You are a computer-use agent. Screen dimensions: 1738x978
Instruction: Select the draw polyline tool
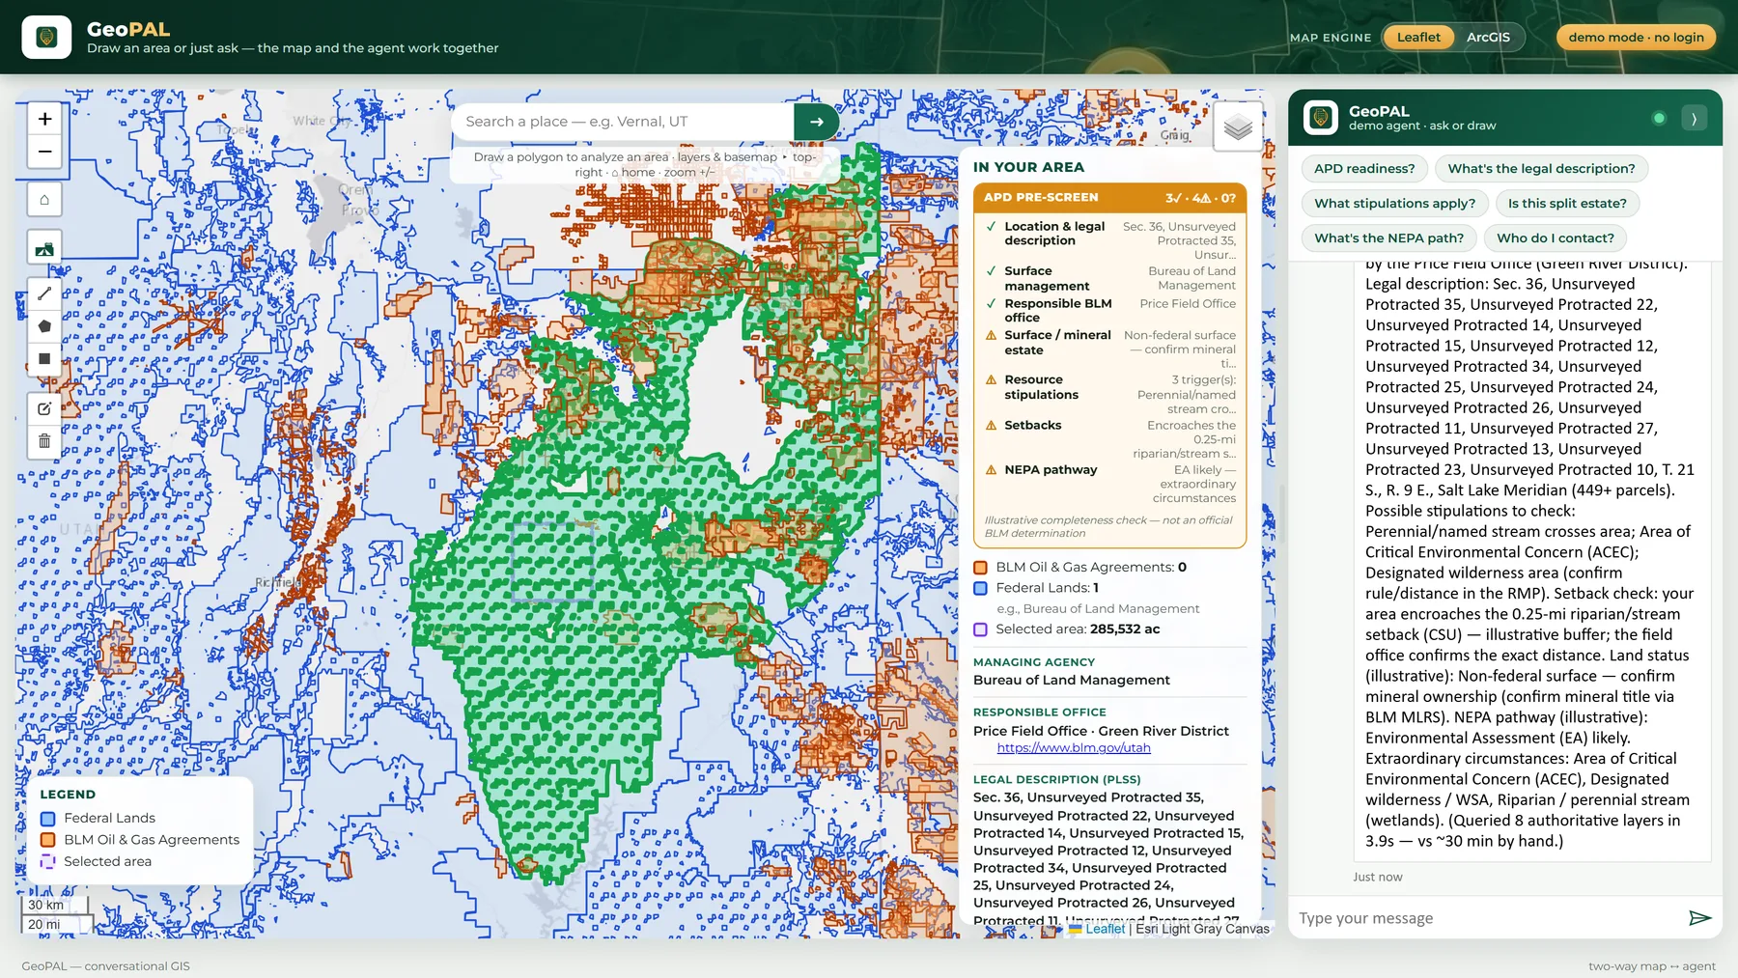44,293
